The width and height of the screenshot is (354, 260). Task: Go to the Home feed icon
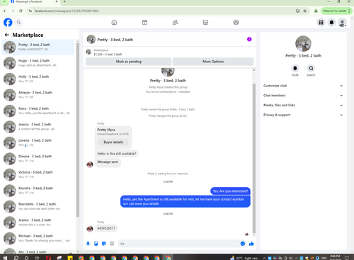pos(114,23)
